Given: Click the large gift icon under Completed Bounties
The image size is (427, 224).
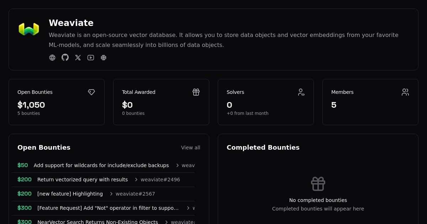Looking at the screenshot, I should pyautogui.click(x=318, y=184).
